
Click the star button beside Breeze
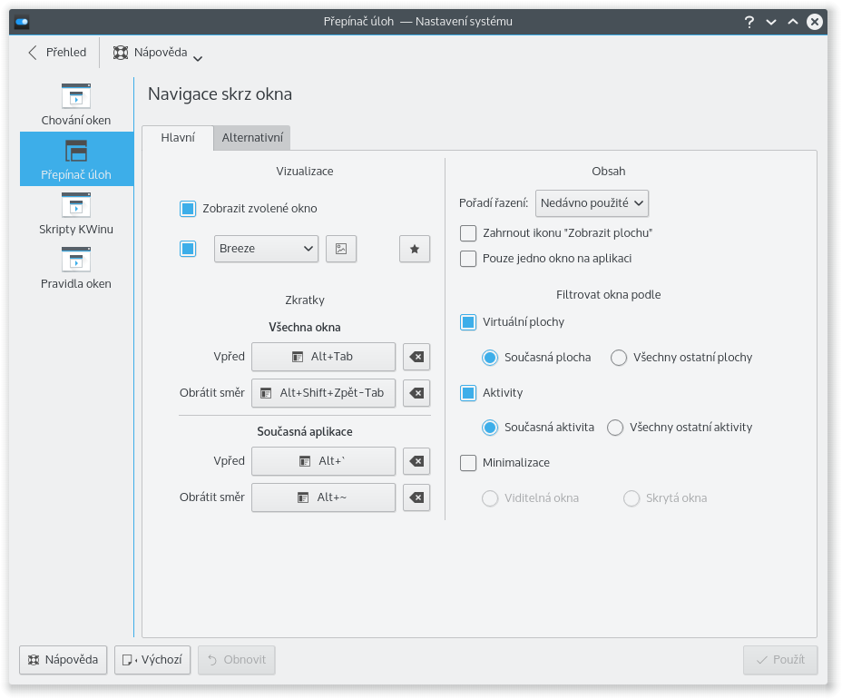point(415,249)
